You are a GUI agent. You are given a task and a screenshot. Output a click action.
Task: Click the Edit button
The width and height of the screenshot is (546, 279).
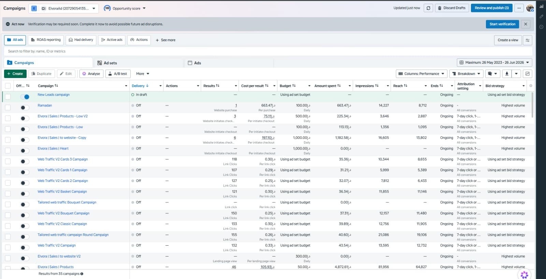tap(66, 74)
